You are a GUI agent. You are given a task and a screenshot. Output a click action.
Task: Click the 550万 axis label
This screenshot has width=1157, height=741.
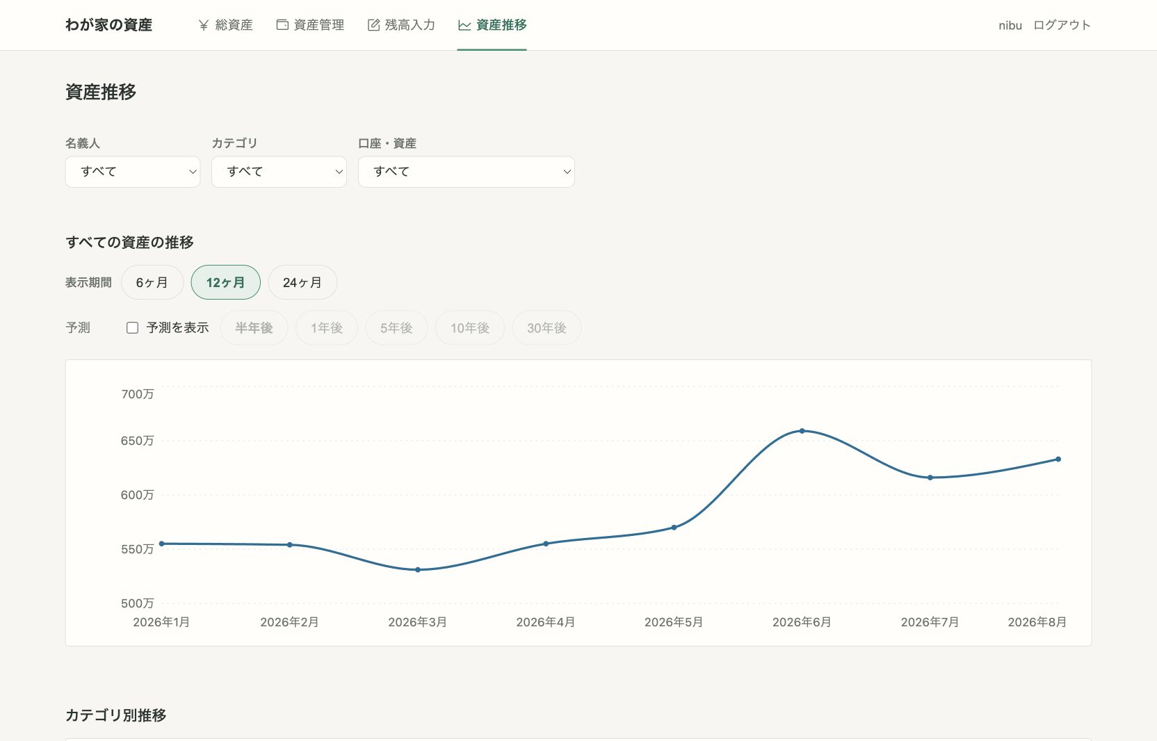(138, 549)
